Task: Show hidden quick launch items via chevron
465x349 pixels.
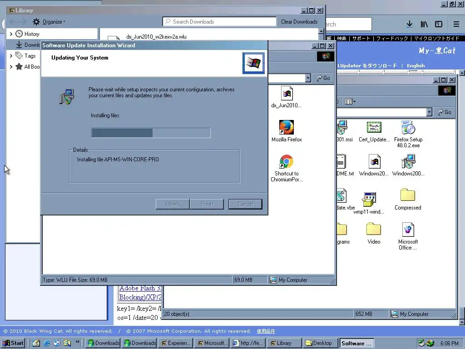Action: pos(77,342)
